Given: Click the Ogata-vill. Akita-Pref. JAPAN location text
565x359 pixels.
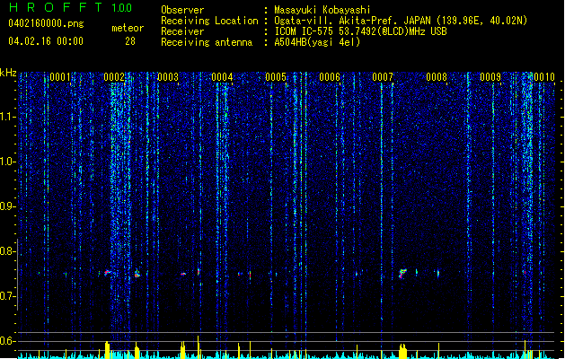Looking at the screenshot, I should click(x=401, y=21).
